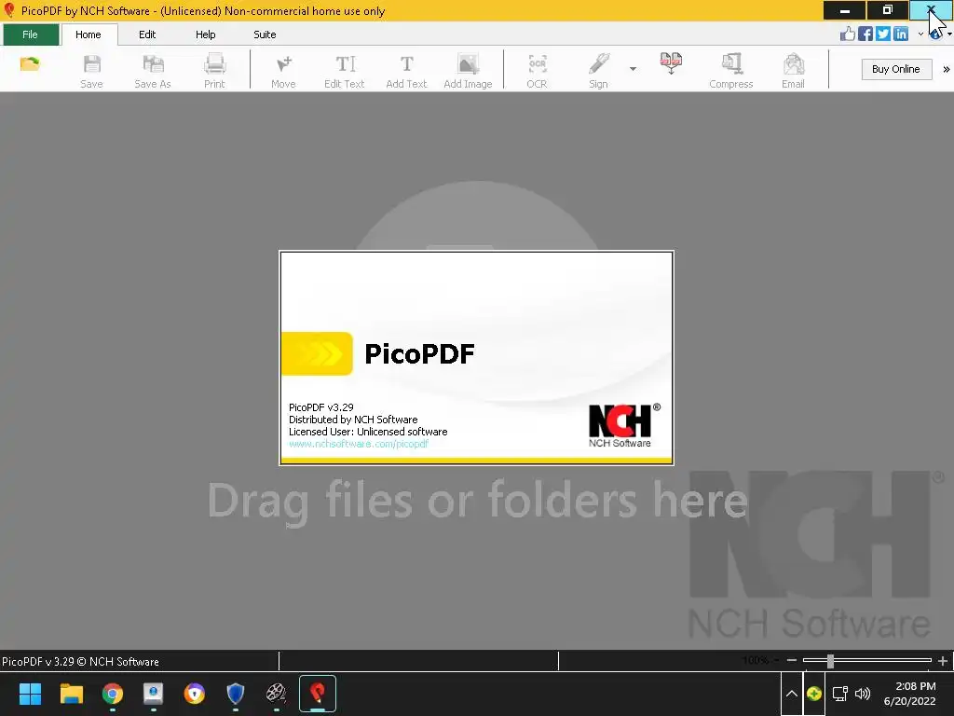Open the www.nchsoftware.com/picopdf link
The image size is (954, 716).
359,444
